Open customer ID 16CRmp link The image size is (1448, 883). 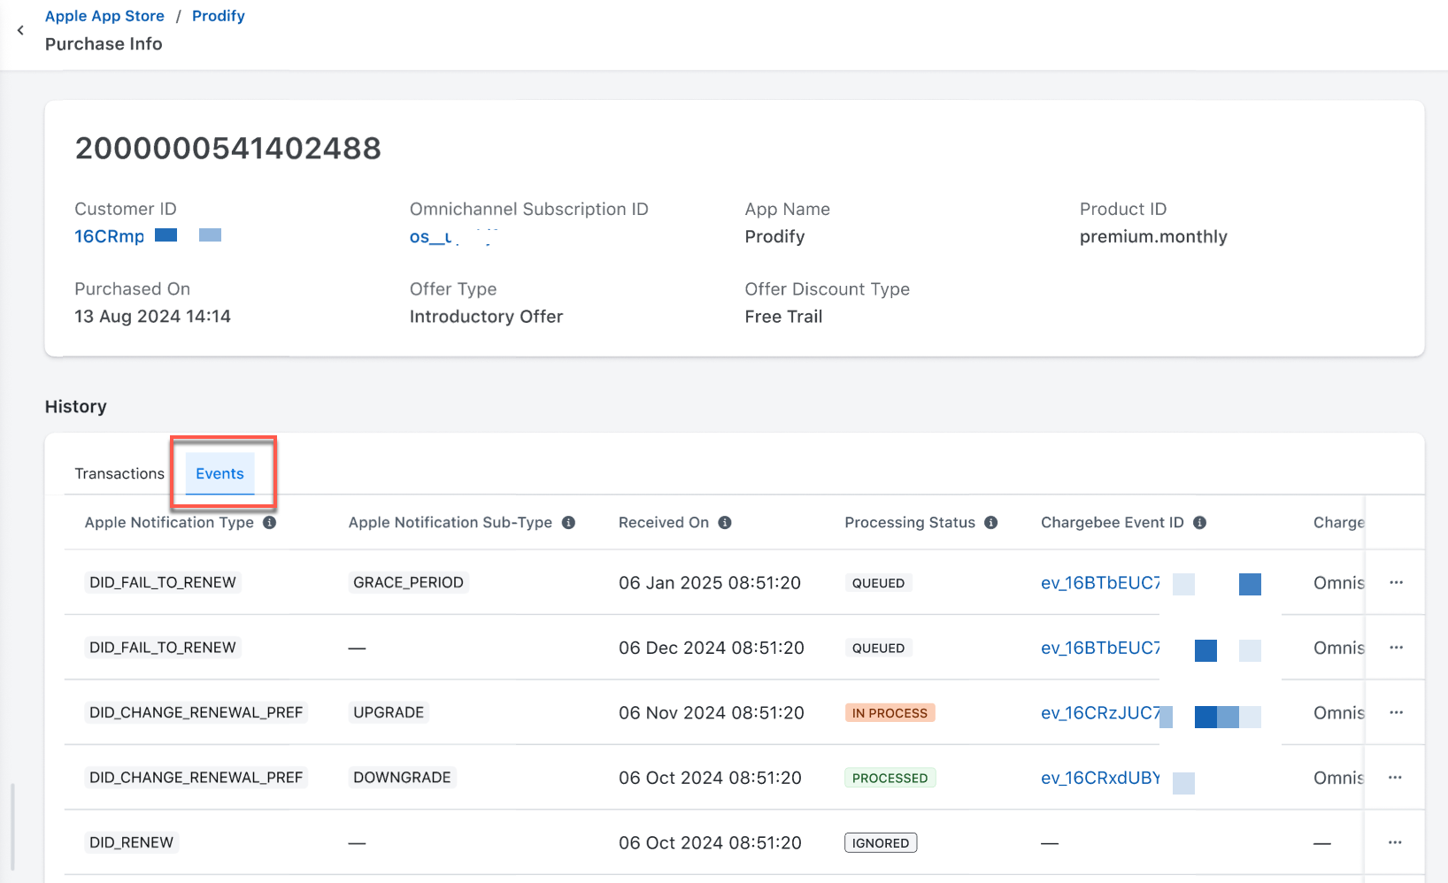110,236
